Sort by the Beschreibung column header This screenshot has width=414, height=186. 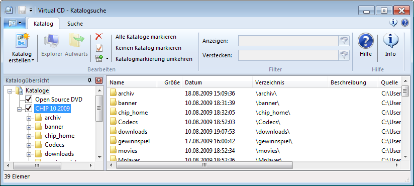point(353,82)
